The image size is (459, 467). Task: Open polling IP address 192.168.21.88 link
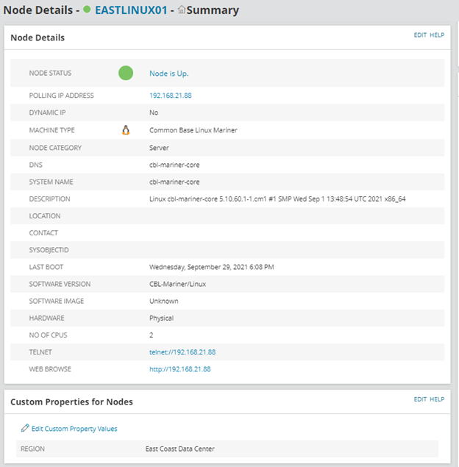pos(171,96)
